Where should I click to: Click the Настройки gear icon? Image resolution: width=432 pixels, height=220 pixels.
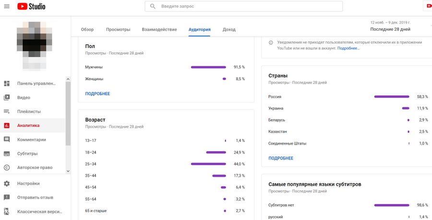[7, 183]
